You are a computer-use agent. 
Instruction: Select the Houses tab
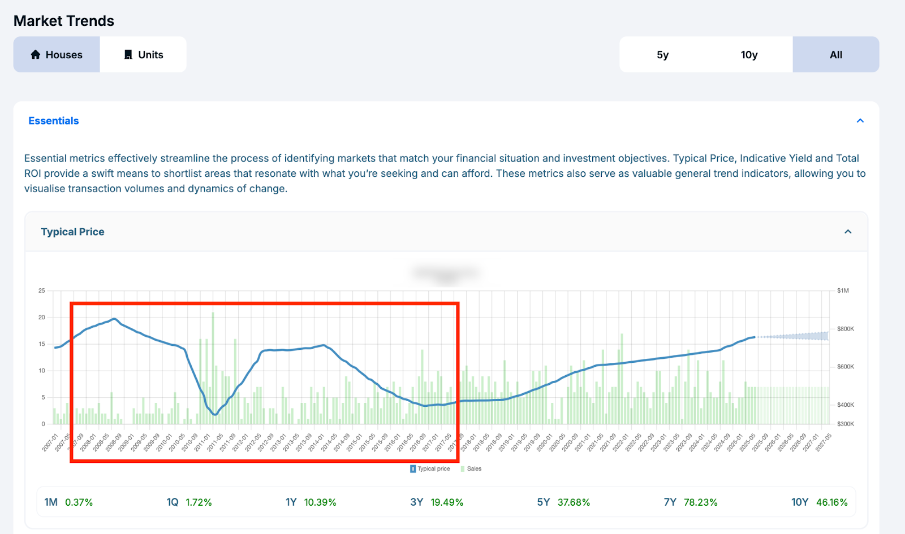tap(57, 55)
